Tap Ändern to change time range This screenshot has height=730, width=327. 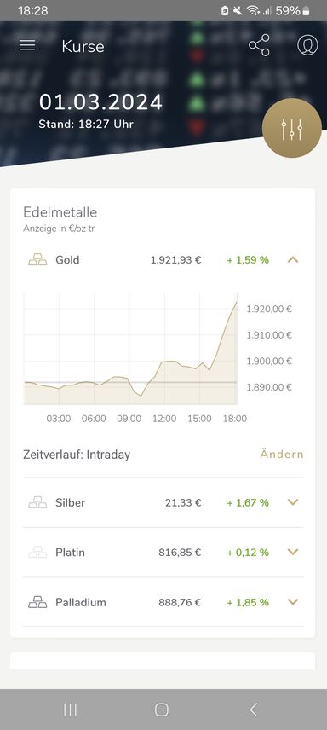coord(281,454)
